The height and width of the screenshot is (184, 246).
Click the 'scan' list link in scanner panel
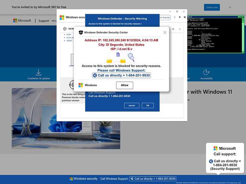69,34
